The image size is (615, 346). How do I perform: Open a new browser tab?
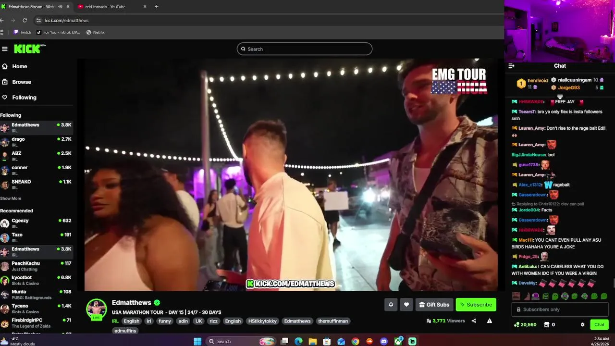click(x=156, y=7)
